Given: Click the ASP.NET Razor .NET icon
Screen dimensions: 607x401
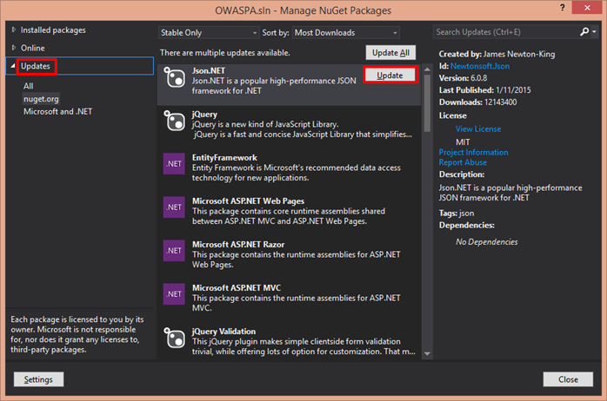Looking at the screenshot, I should tap(174, 251).
